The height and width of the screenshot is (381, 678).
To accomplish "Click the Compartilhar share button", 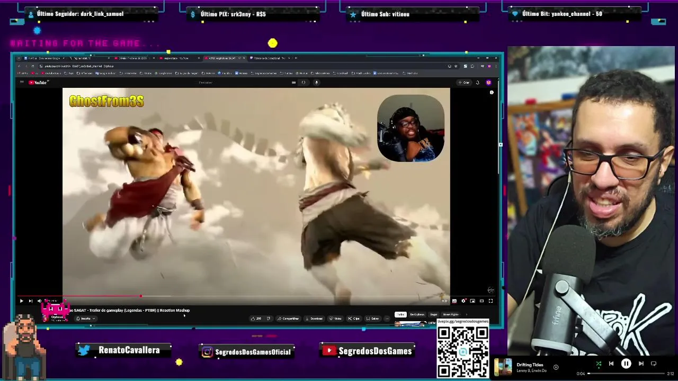I will click(288, 319).
